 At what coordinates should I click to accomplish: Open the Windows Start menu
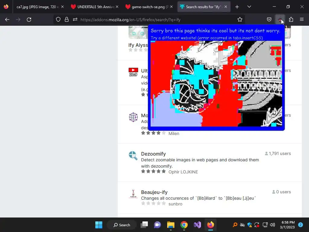99,225
